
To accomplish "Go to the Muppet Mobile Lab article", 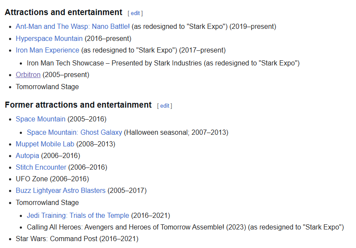I will click(45, 144).
